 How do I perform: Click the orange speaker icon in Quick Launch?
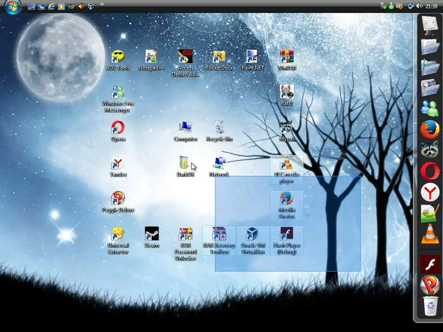tap(81, 6)
